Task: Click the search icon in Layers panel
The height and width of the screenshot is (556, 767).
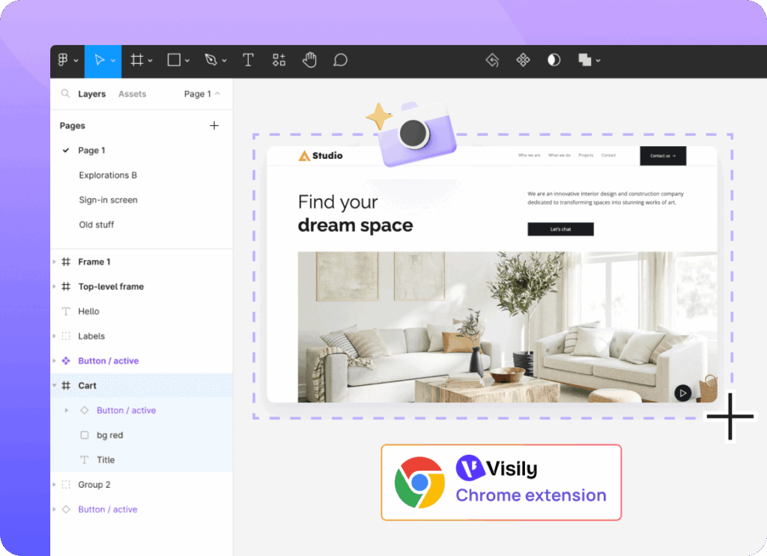Action: pos(65,93)
